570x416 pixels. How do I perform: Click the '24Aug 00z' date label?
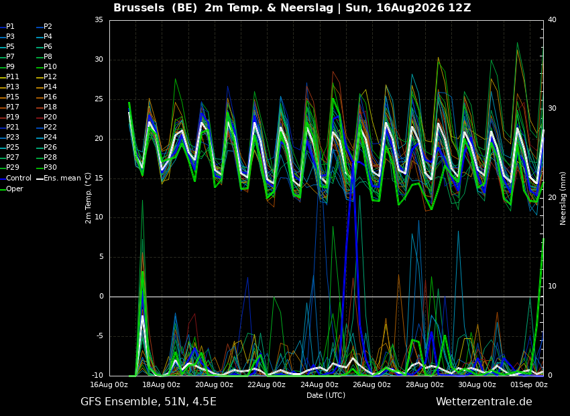tap(319, 384)
